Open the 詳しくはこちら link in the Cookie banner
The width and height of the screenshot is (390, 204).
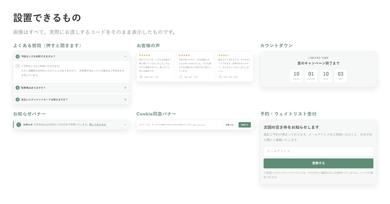click(199, 125)
